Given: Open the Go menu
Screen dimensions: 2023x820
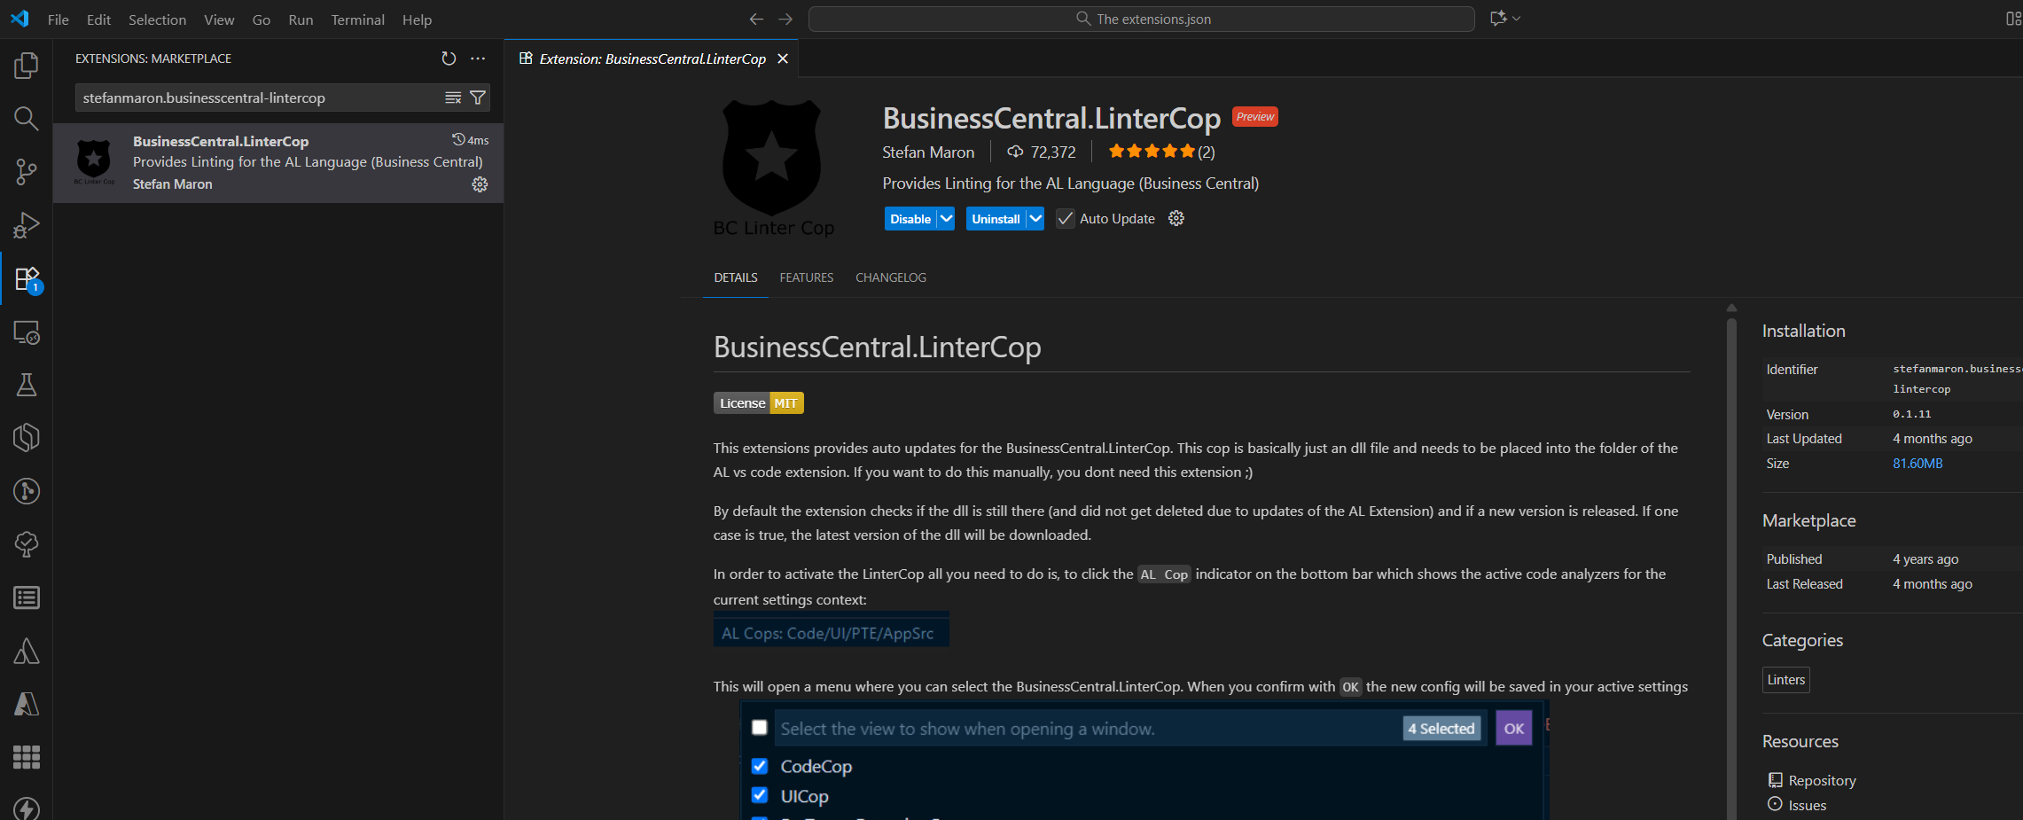Looking at the screenshot, I should coord(261,20).
